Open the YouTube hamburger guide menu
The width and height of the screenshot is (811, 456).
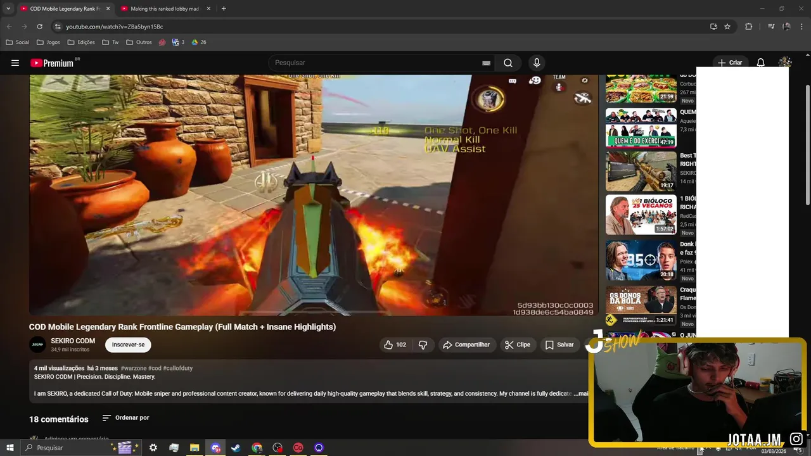pyautogui.click(x=15, y=63)
